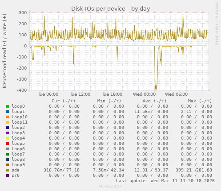Click the 200 y-axis tick label
The height and width of the screenshot is (191, 221).
23,24
